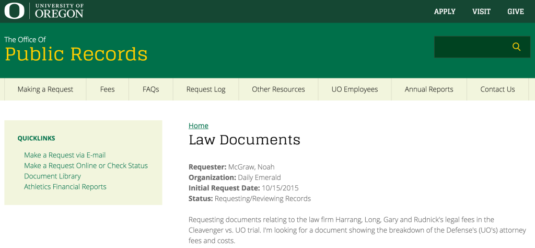Click the Law Documents page heading
This screenshot has width=535, height=248.
click(245, 140)
